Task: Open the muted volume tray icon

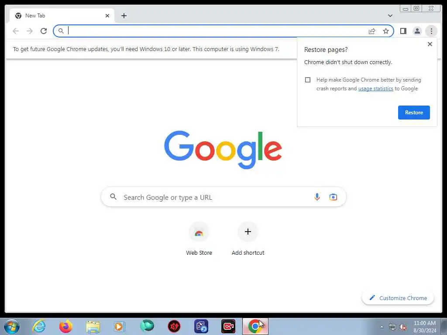Action: click(403, 327)
